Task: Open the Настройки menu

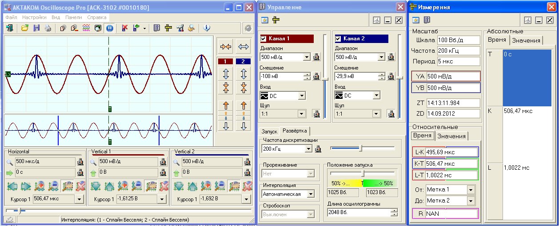Action: click(x=34, y=17)
